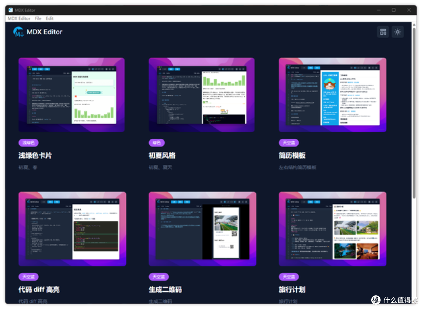
Task: Open the template layout icon button
Action: pos(383,32)
